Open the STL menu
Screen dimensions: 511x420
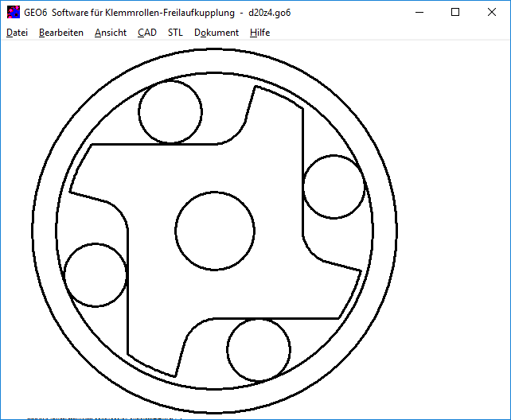coord(175,33)
